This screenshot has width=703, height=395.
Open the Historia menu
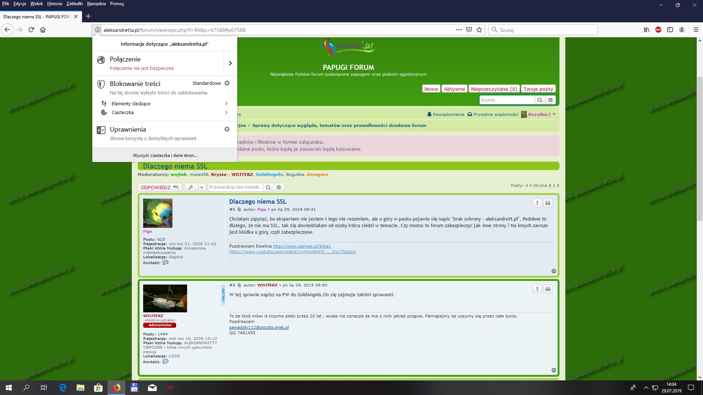click(x=55, y=4)
